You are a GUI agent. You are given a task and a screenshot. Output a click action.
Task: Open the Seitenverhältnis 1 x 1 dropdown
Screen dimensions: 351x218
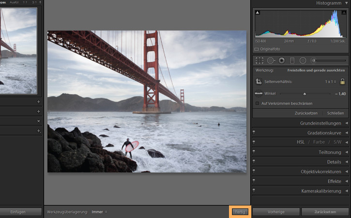coord(330,82)
